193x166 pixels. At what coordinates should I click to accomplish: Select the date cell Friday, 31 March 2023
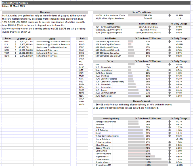point(13,6)
